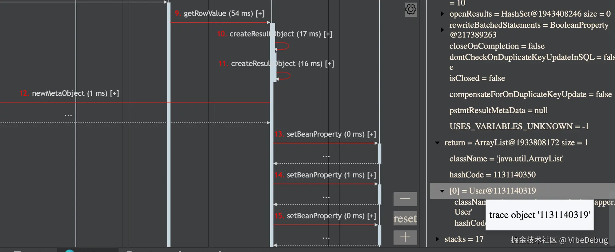Expand the stacks = 17 node

437,239
